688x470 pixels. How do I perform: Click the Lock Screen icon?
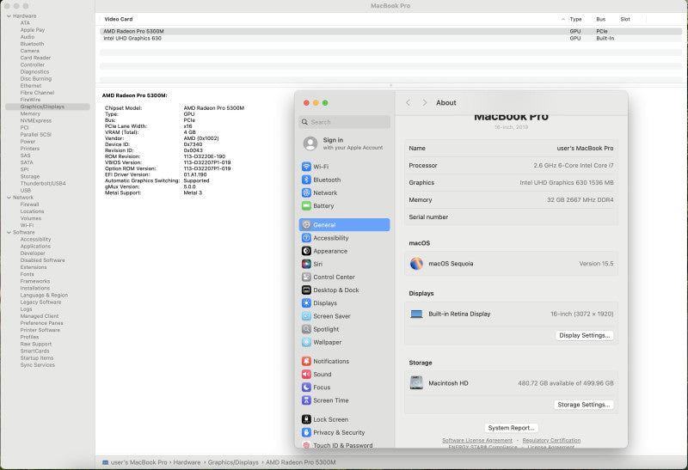tap(306, 419)
